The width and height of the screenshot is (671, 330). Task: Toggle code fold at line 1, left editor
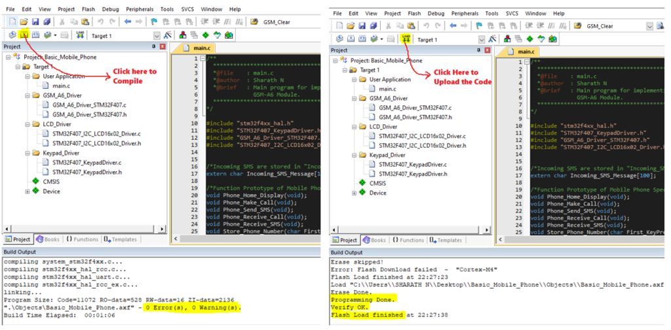(x=203, y=58)
